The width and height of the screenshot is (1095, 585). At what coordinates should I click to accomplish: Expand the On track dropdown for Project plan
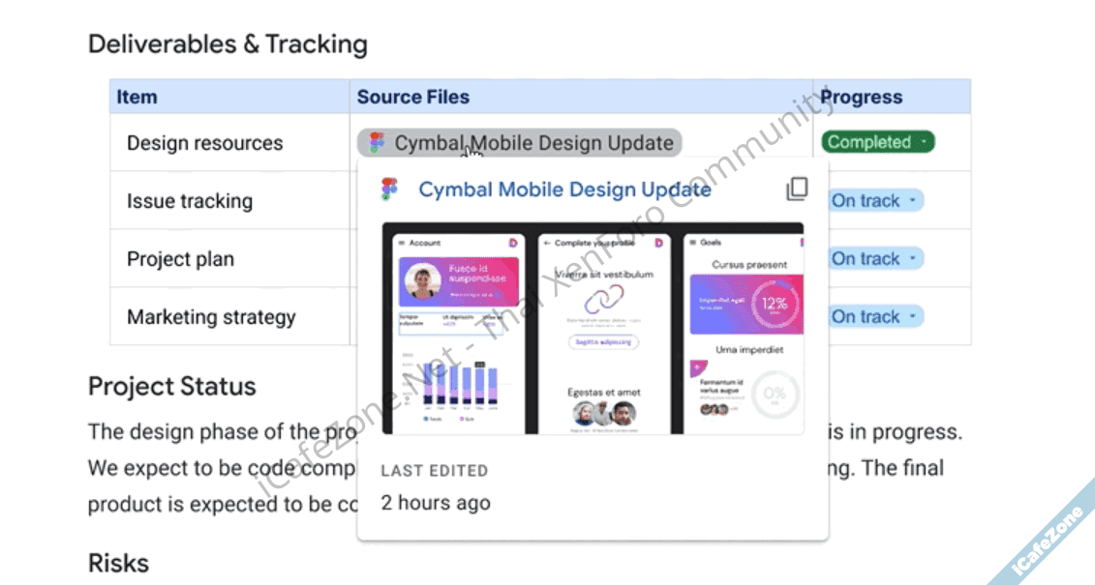[x=876, y=259]
